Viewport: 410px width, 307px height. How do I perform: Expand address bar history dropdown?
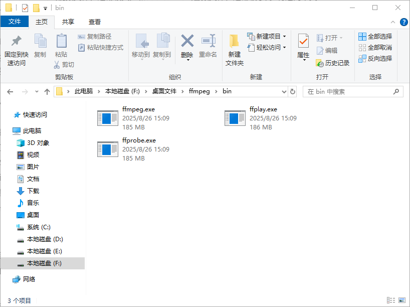[x=284, y=92]
